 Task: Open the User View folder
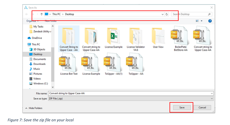pyautogui.click(x=158, y=38)
